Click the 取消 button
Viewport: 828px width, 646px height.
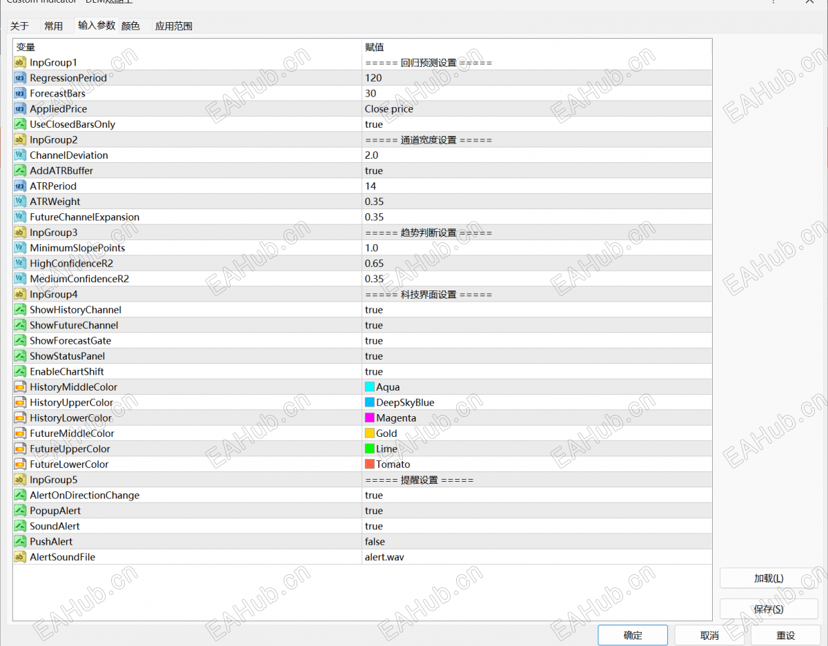709,635
